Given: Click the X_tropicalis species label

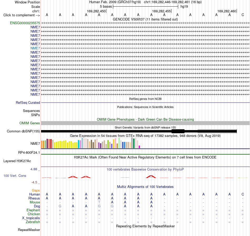Looking at the screenshot, I should [31, 218].
